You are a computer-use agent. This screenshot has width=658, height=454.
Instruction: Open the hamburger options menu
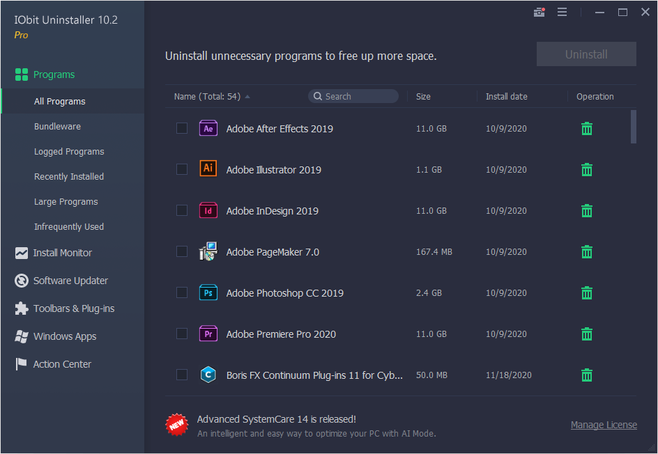pos(563,12)
